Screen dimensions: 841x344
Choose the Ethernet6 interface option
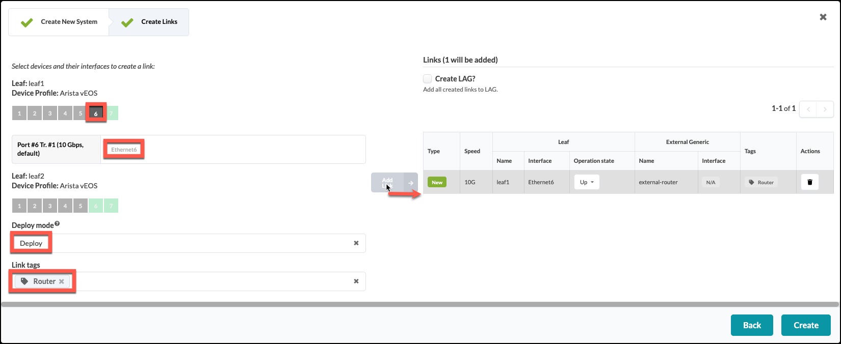tap(124, 150)
